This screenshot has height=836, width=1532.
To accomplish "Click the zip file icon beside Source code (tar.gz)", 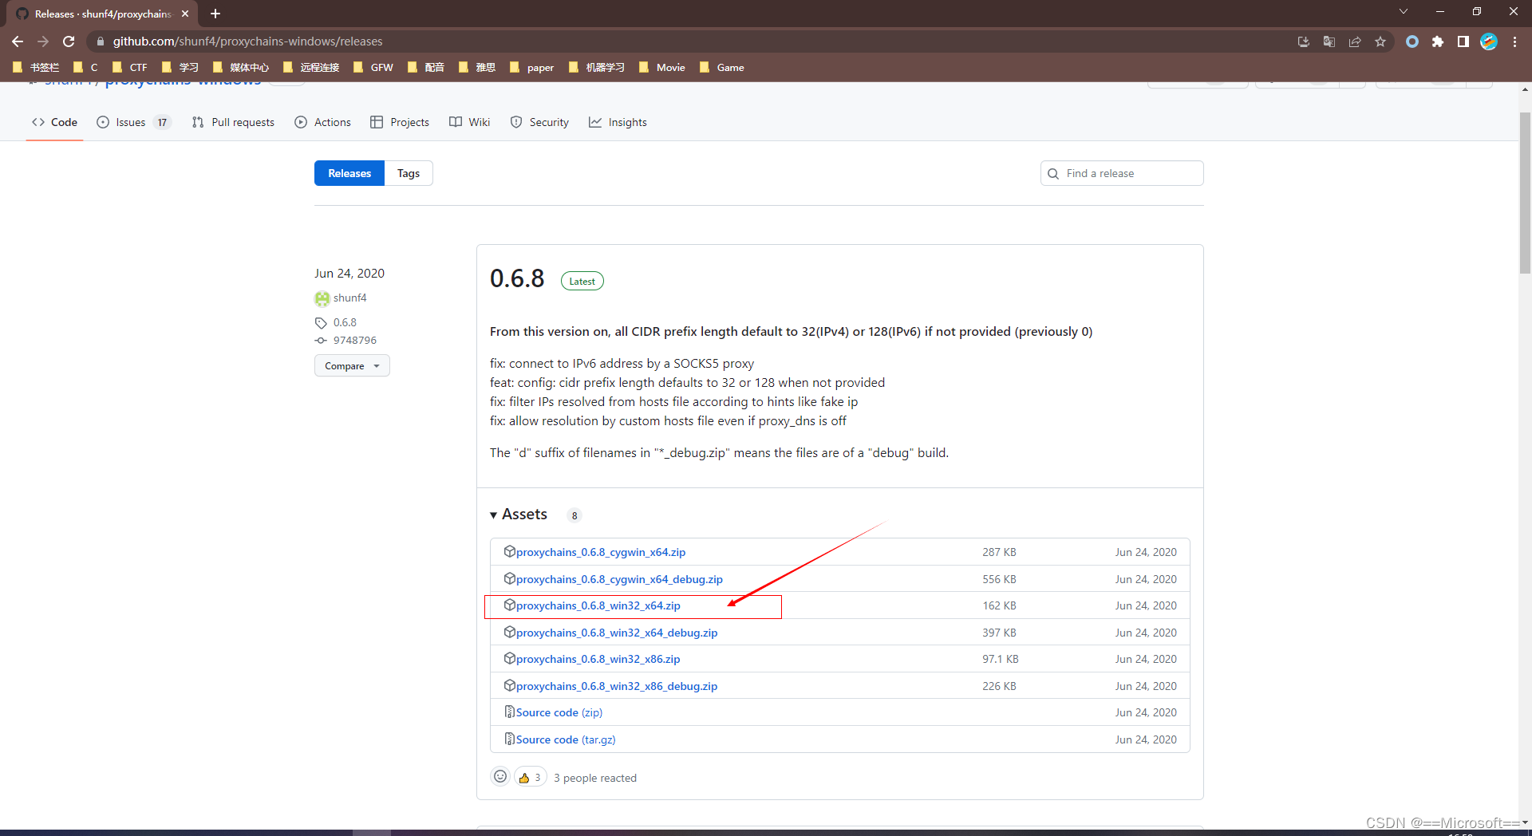I will [509, 739].
